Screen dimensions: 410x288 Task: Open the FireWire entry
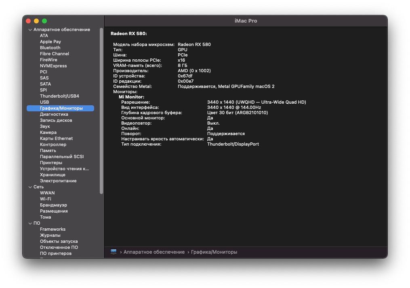(48, 60)
